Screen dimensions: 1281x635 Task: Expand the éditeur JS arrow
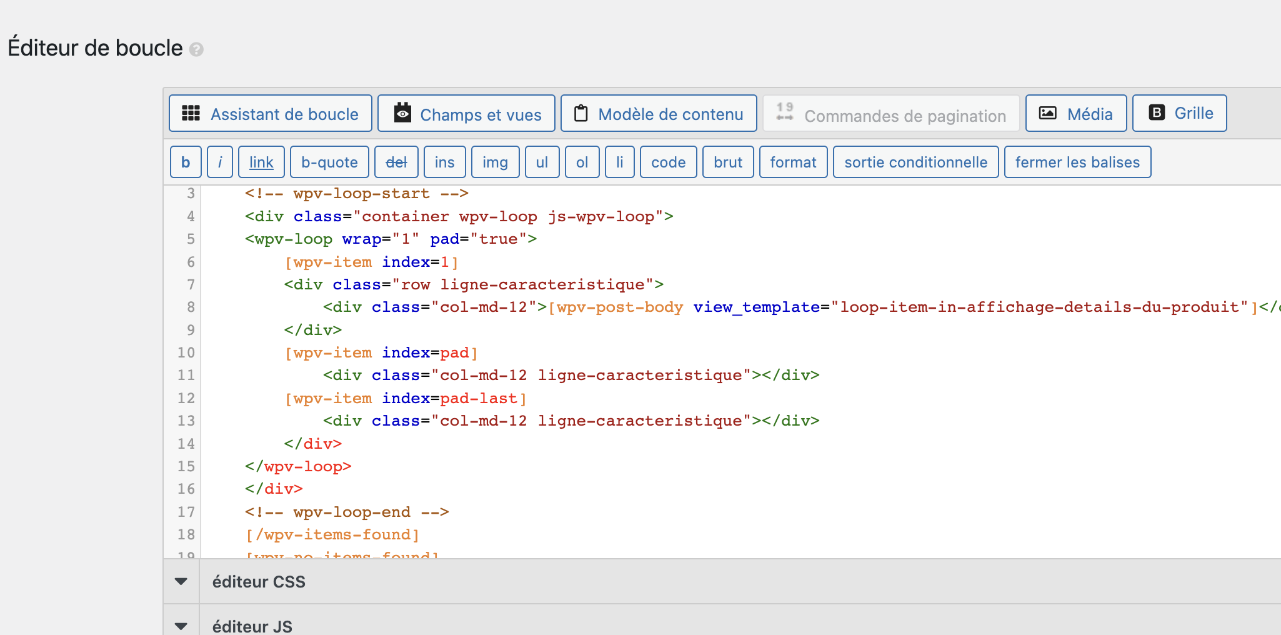(181, 626)
